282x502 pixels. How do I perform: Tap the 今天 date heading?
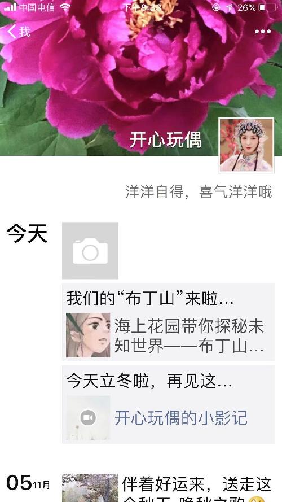(x=27, y=233)
